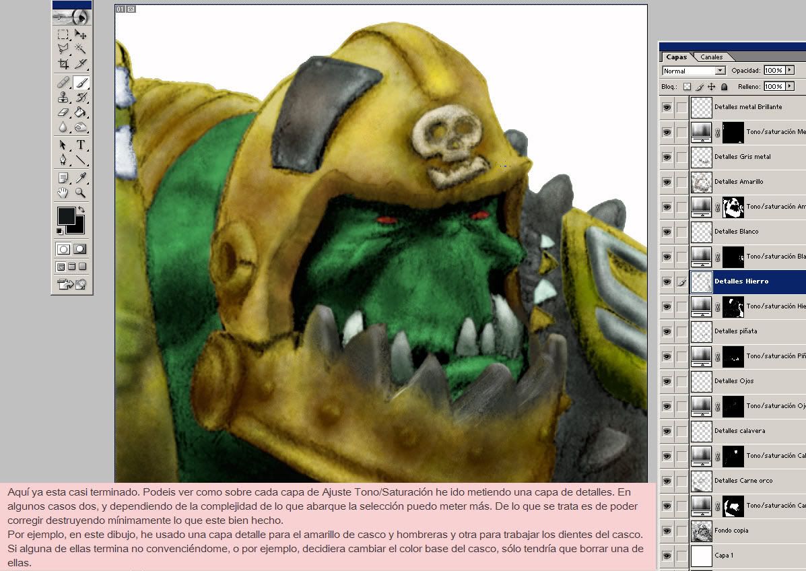Hide the Fondo copia layer
This screenshot has height=571, width=806.
point(667,531)
